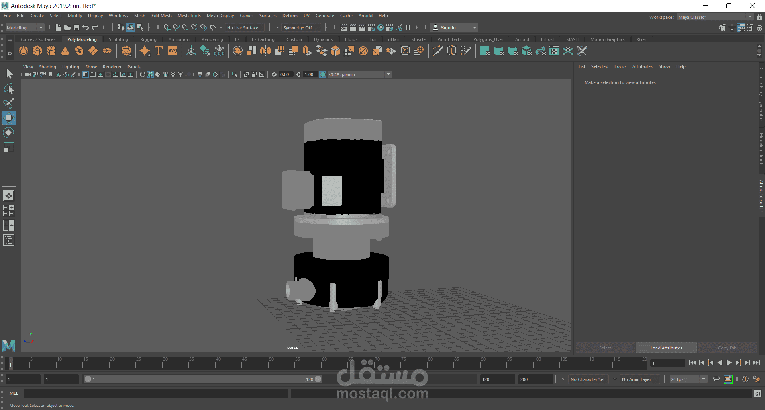Switch to the Sculpting shelf tab

(x=118, y=39)
